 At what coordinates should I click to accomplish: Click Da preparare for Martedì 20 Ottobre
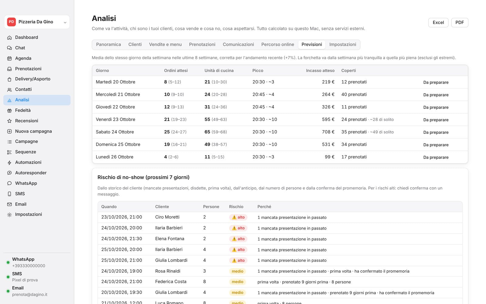click(x=436, y=82)
